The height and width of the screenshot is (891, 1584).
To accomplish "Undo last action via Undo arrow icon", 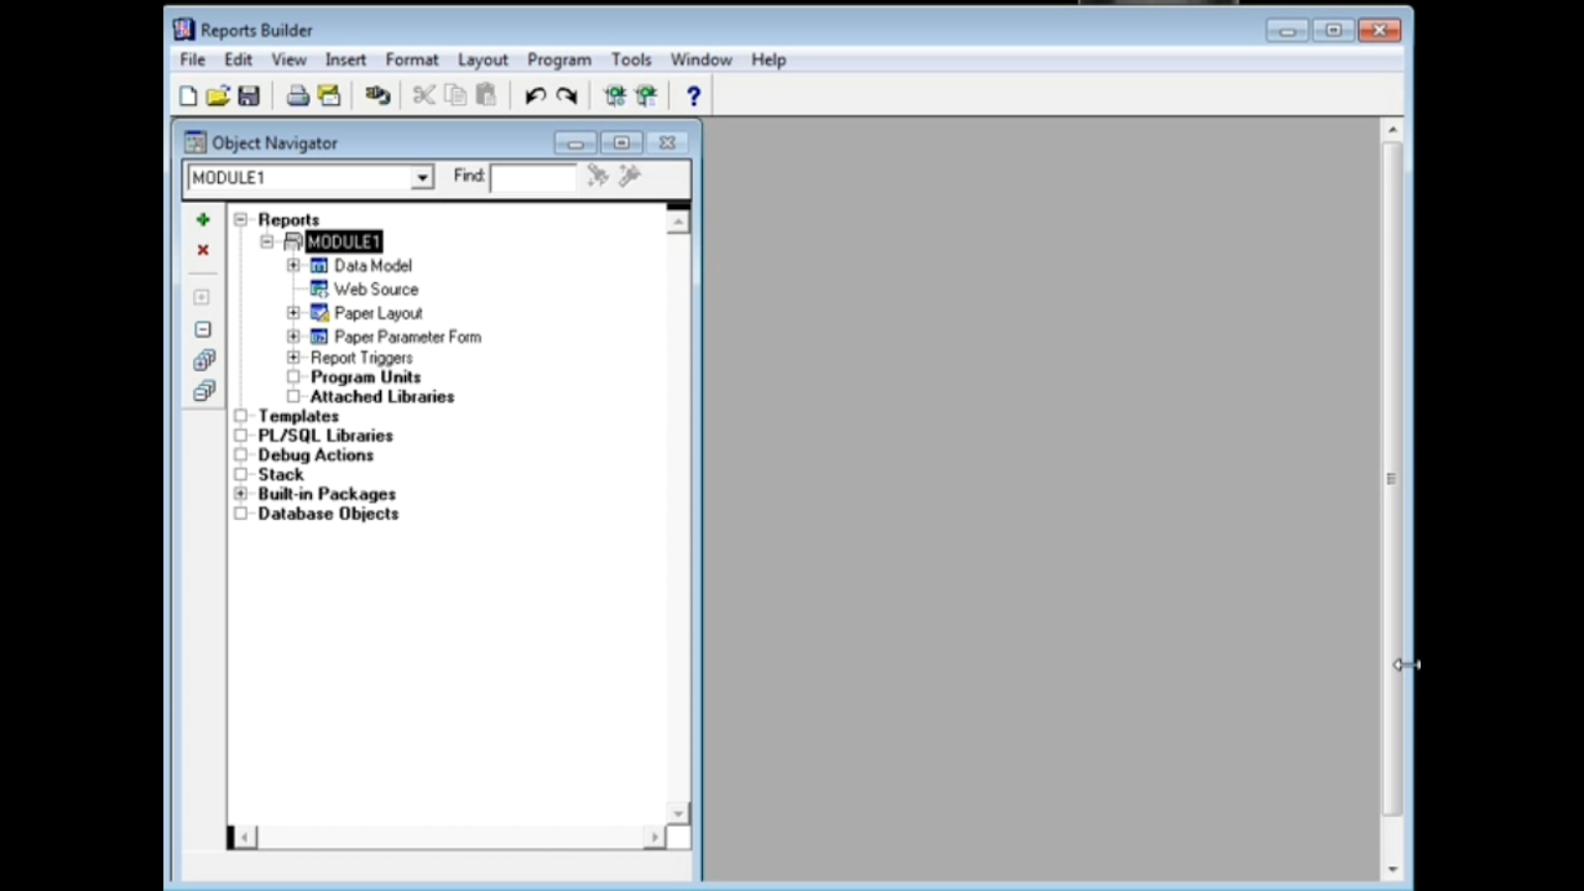I will pos(535,95).
